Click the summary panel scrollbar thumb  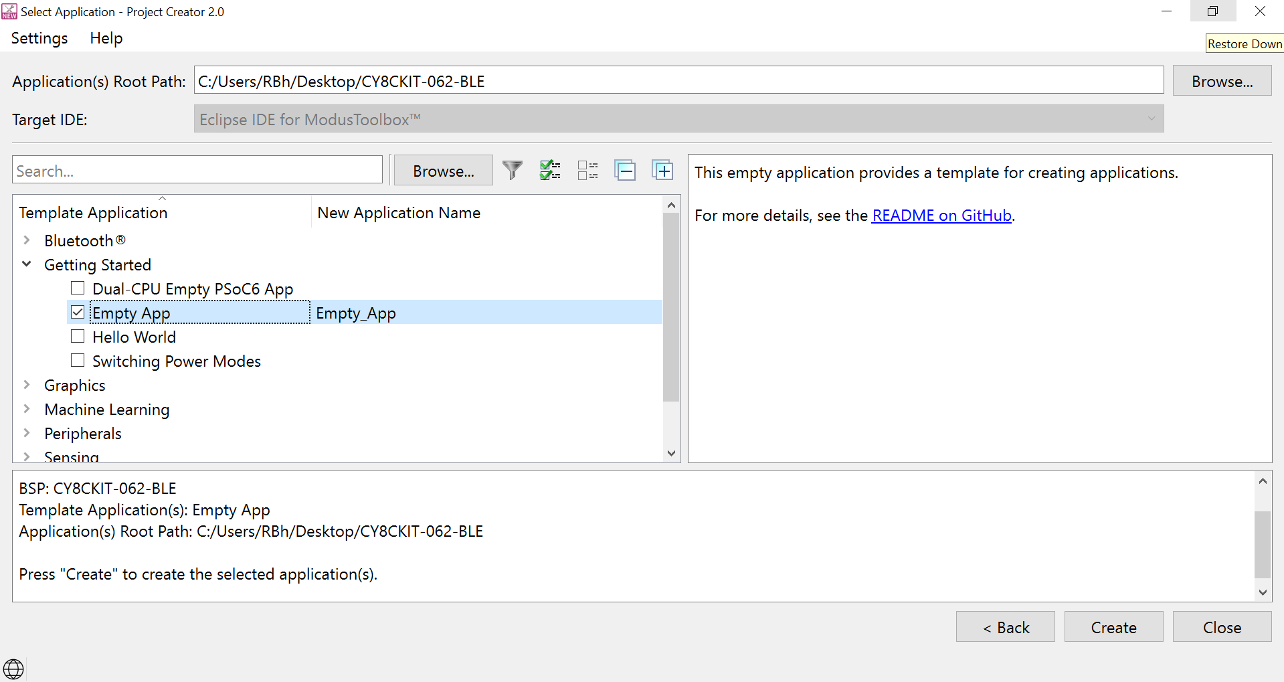pyautogui.click(x=1262, y=544)
